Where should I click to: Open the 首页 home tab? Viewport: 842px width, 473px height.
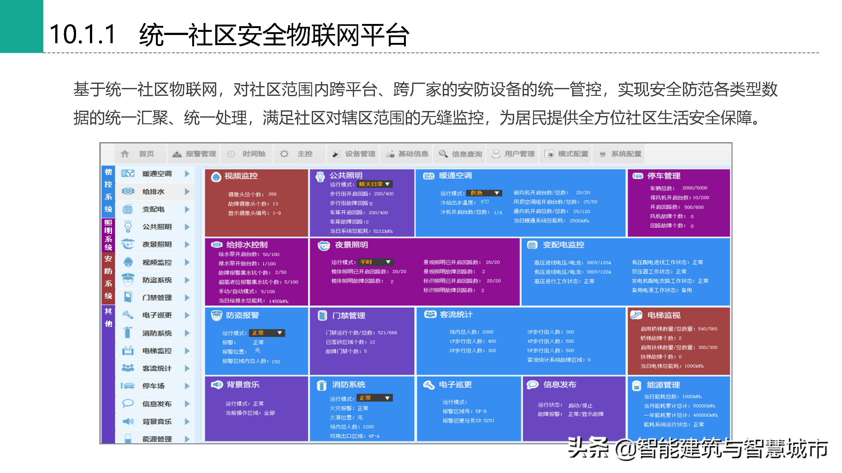coord(140,154)
